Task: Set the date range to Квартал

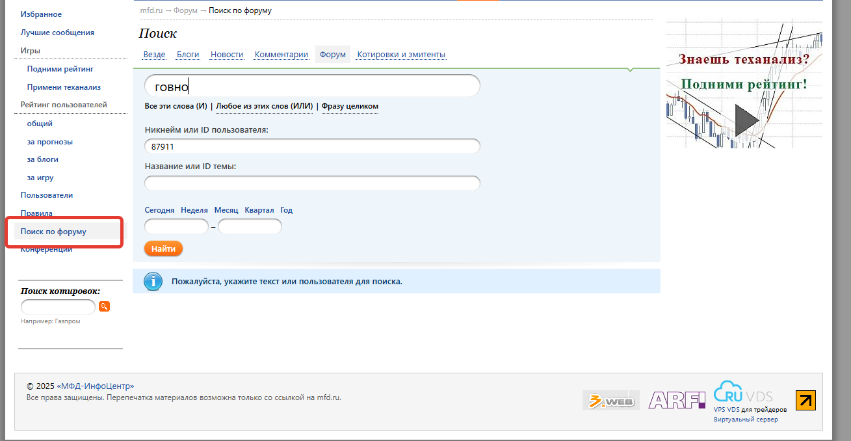Action: pos(259,210)
